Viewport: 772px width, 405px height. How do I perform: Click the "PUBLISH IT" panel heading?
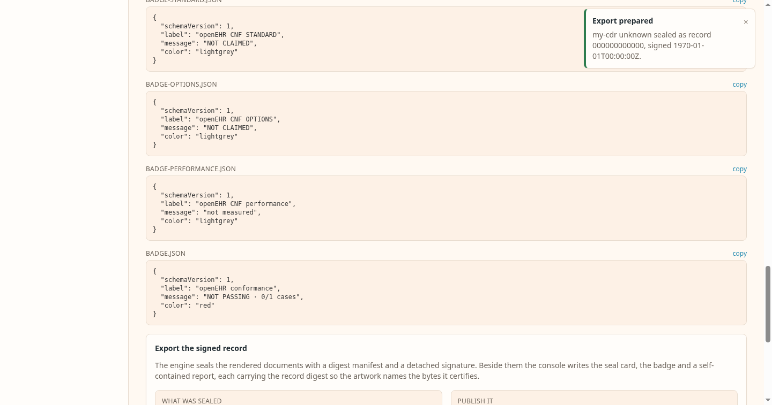click(x=476, y=401)
